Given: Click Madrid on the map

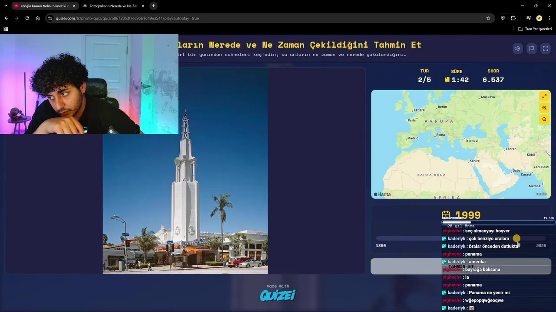Looking at the screenshot, I should (x=413, y=138).
